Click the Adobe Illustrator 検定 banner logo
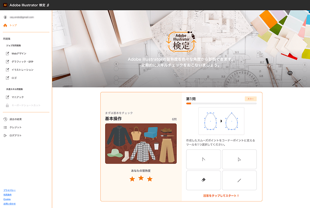310x208 pixels. [x=181, y=42]
